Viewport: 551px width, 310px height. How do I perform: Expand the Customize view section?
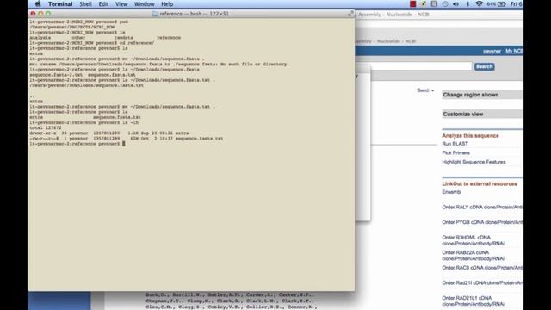pos(482,115)
